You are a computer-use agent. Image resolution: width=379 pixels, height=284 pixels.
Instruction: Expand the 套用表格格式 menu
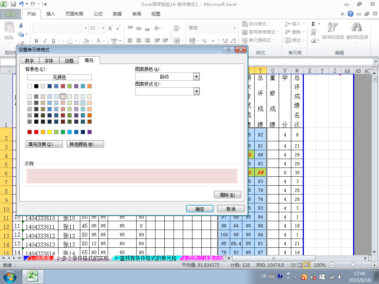(261, 32)
